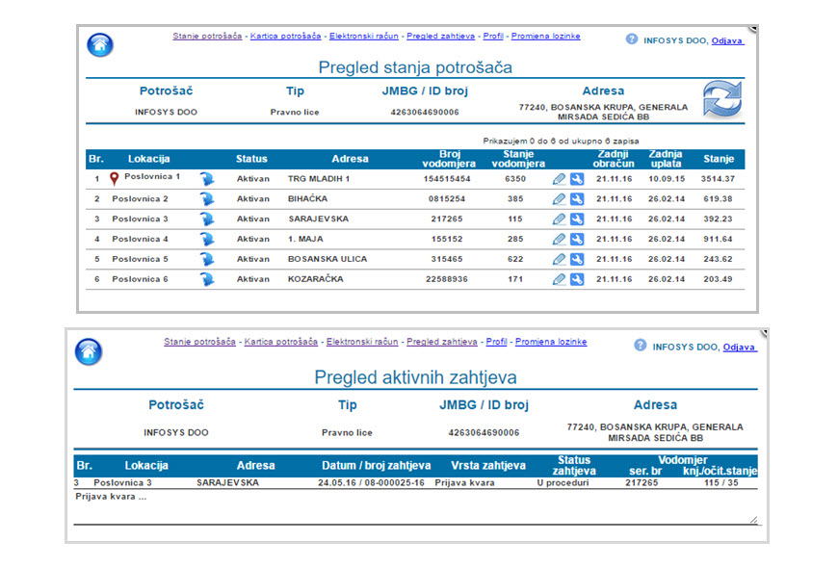Viewport: 838px width, 567px height.
Task: Sort by the Lokacija column in top table
Action: tap(148, 159)
